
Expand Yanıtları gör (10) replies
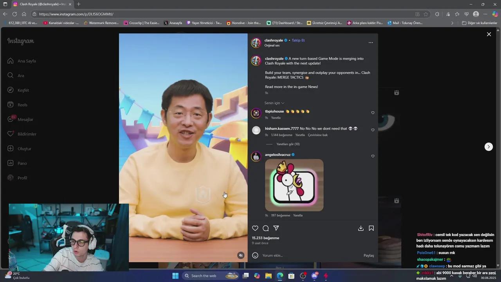[x=288, y=144]
